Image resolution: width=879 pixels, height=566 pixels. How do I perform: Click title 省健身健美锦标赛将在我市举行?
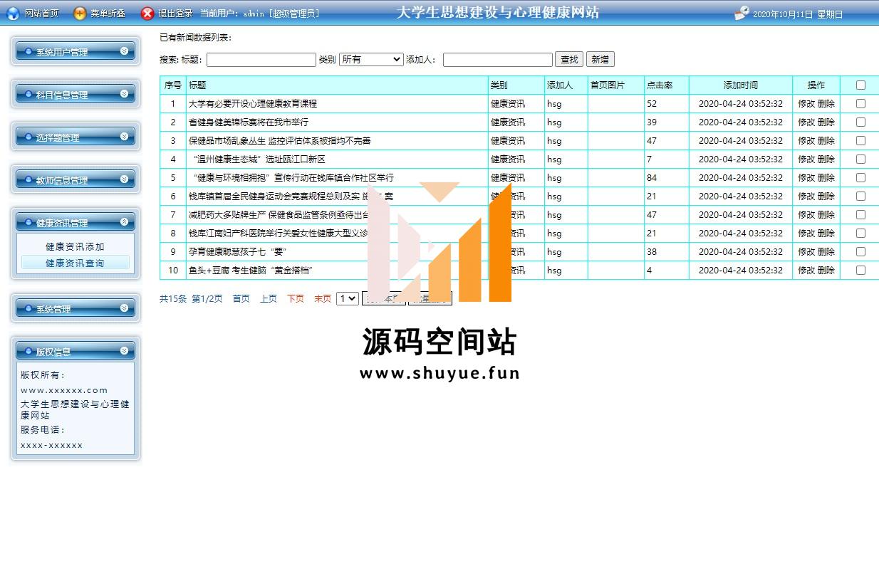(249, 122)
